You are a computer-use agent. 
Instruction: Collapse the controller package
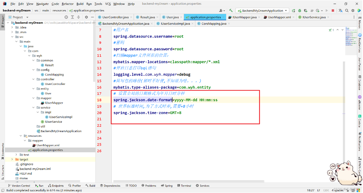click(33, 79)
